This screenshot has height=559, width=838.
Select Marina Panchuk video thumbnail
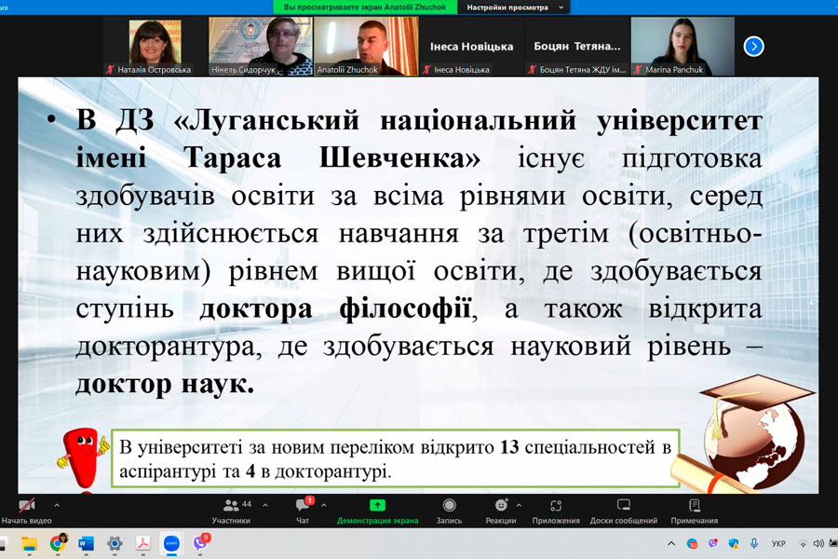pyautogui.click(x=682, y=46)
